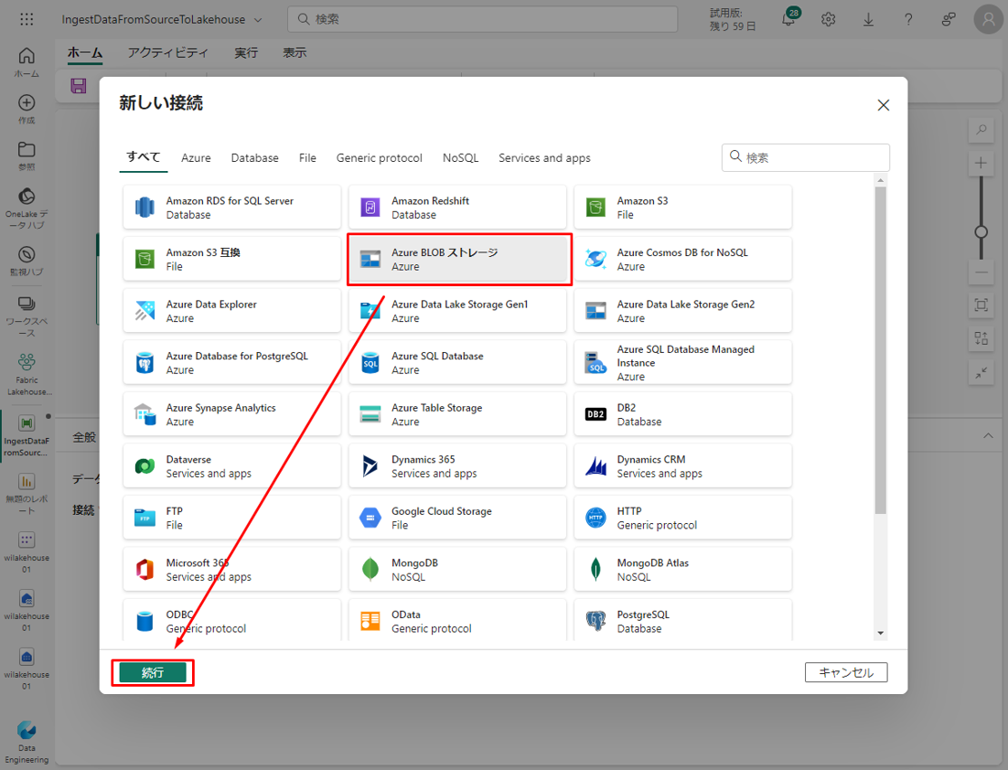Select Dynamics CRM connector
1008x770 pixels.
(x=682, y=466)
